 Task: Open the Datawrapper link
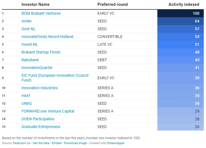point(116,143)
